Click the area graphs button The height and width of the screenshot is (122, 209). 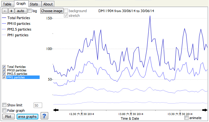[27, 117]
